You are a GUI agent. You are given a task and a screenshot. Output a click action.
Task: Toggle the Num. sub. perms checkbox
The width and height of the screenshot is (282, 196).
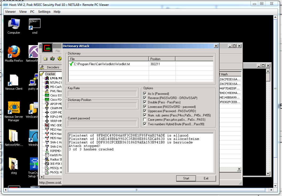145,115
